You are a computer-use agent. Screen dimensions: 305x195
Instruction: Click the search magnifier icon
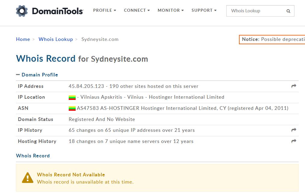[x=288, y=11]
